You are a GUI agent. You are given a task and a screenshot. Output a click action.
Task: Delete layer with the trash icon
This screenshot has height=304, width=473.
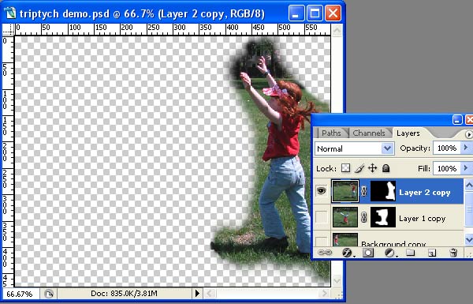453,252
